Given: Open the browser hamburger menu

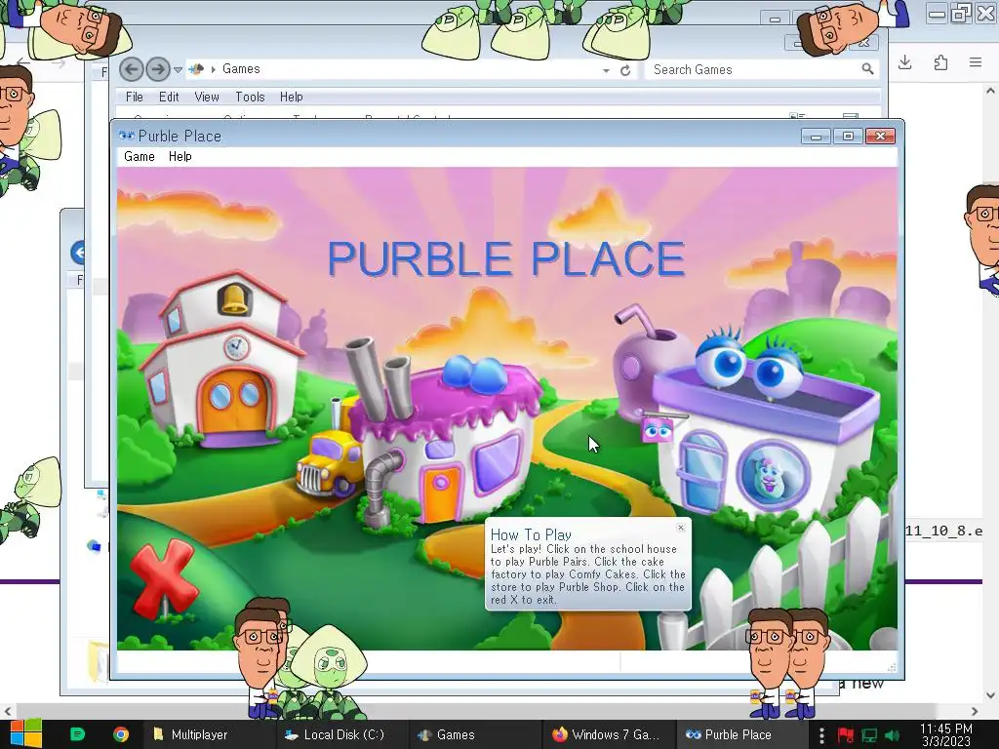Looking at the screenshot, I should click(x=976, y=62).
